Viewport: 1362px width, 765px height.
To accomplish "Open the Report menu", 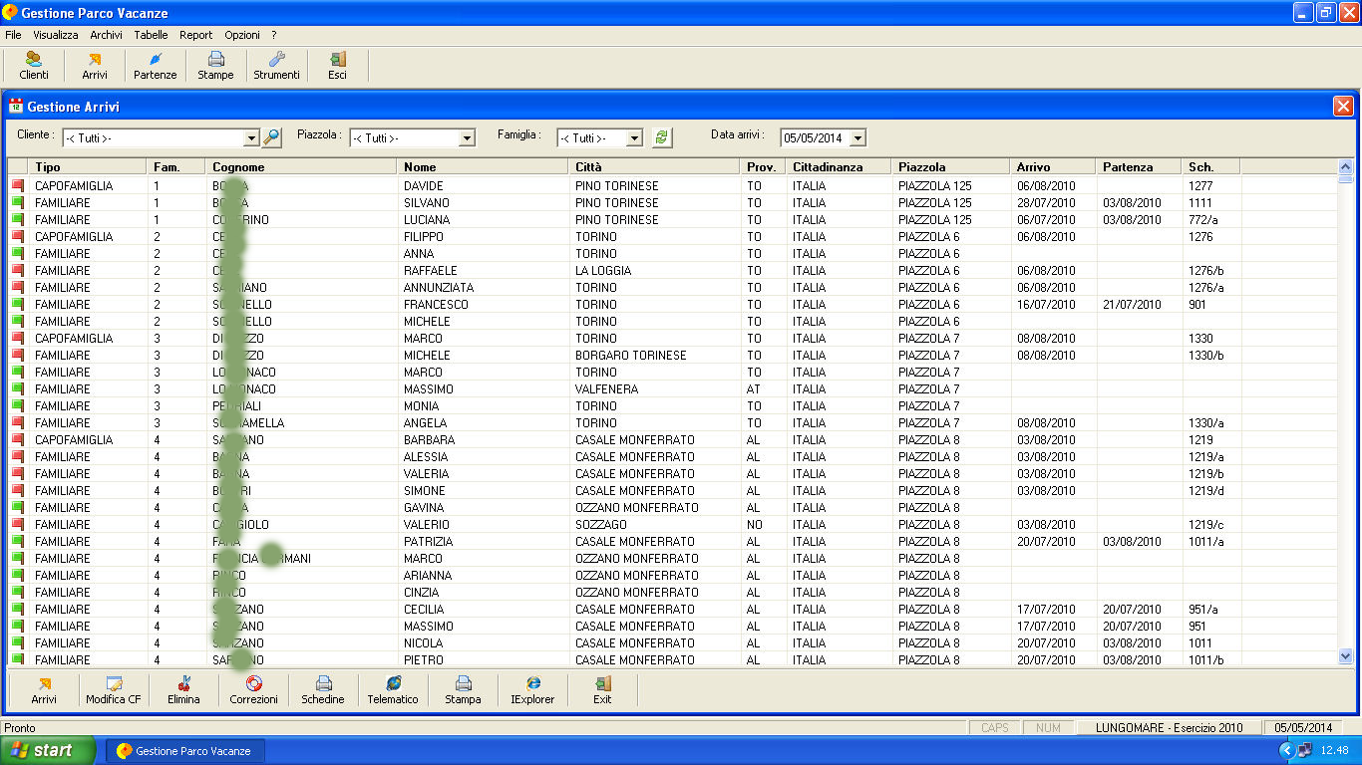I will 196,35.
